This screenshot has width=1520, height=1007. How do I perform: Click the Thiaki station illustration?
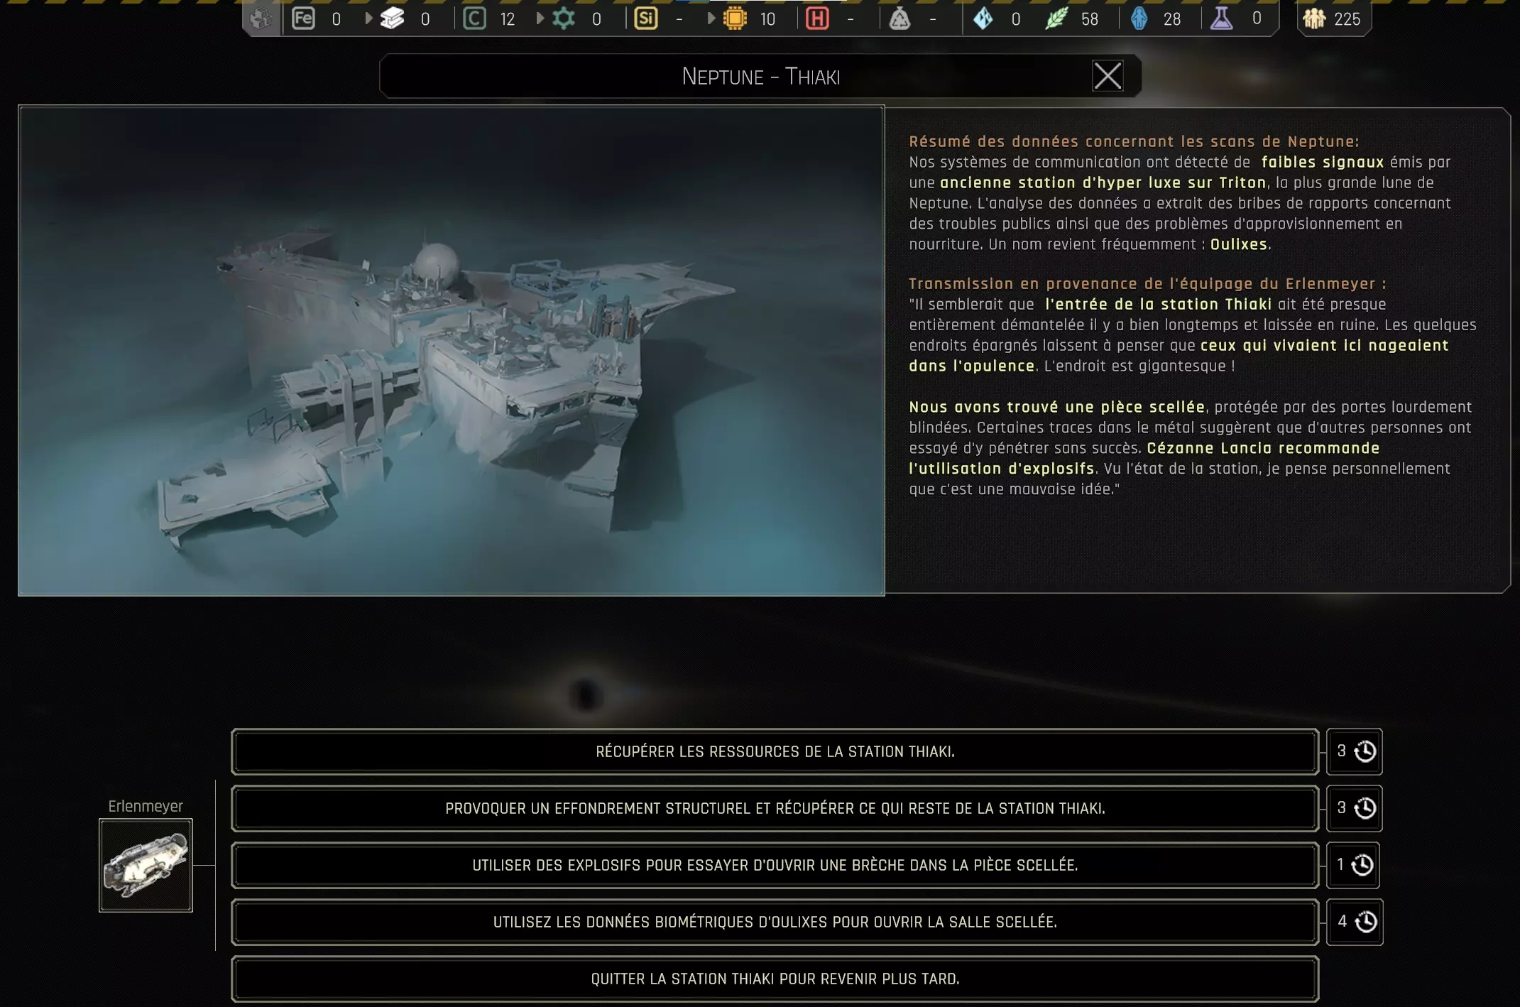point(451,350)
